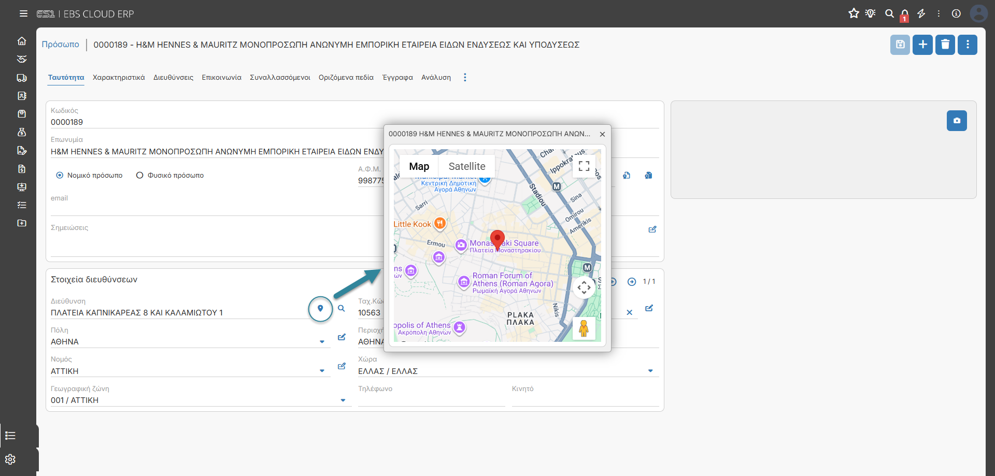The image size is (995, 476).
Task: Go to next address arrow
Action: pyautogui.click(x=632, y=282)
